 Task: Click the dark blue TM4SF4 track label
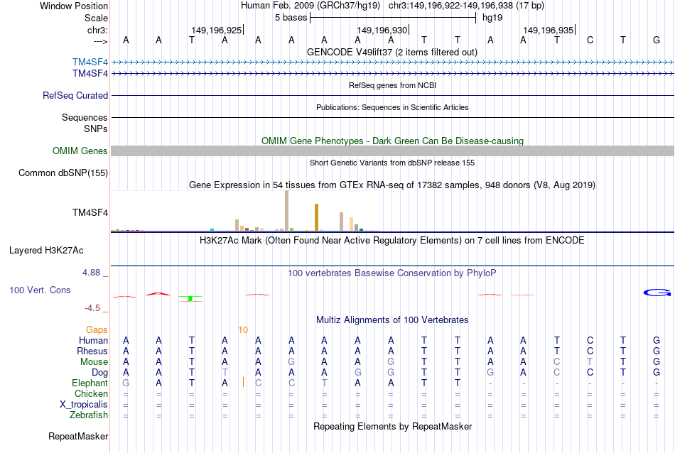point(90,74)
